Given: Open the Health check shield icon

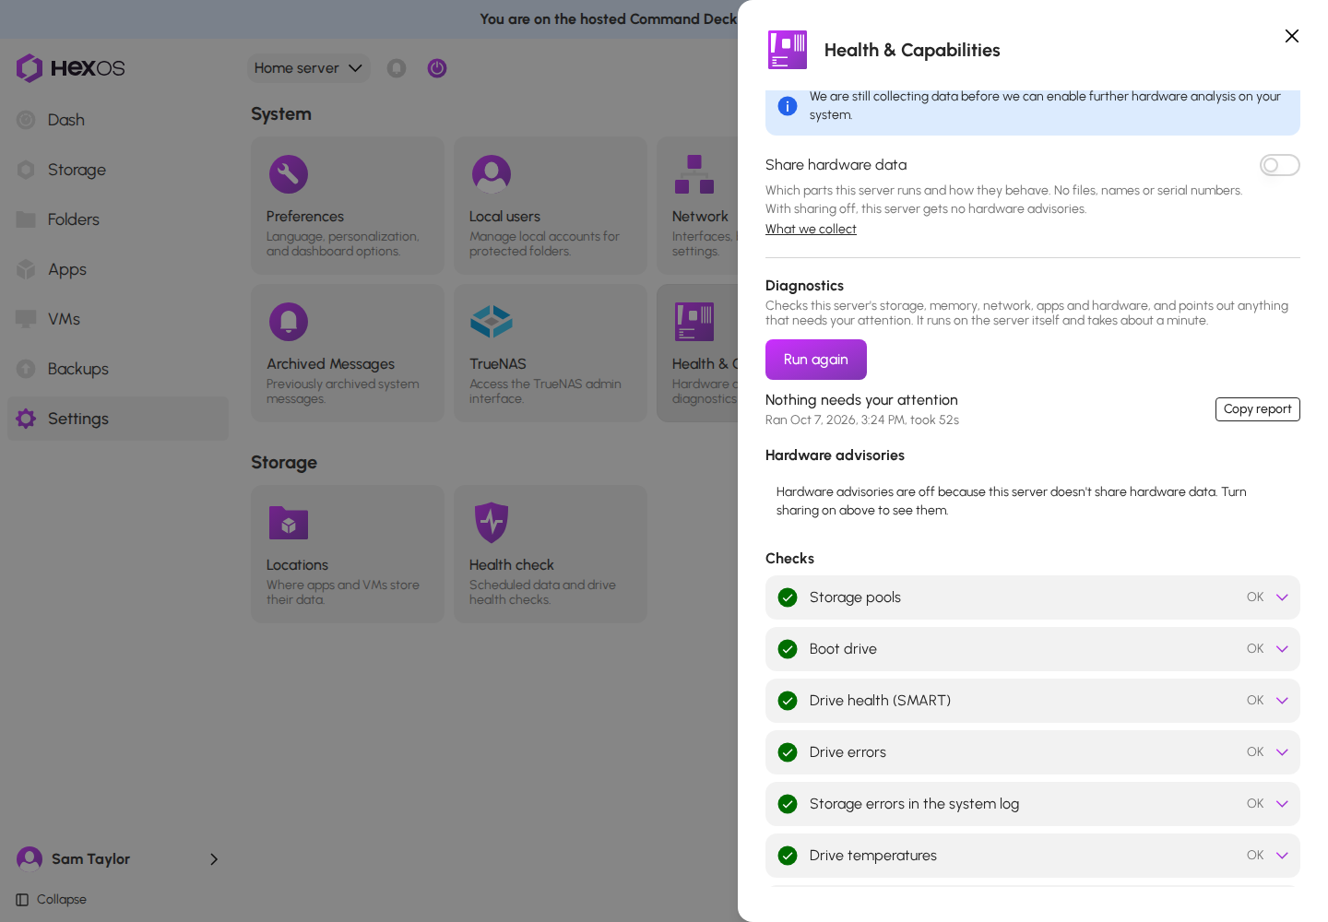Looking at the screenshot, I should coord(492,523).
